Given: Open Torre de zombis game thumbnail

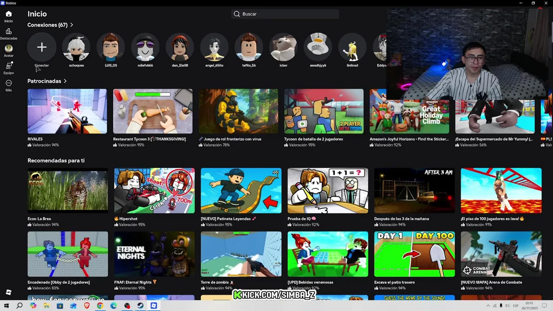Looking at the screenshot, I should click(x=241, y=254).
